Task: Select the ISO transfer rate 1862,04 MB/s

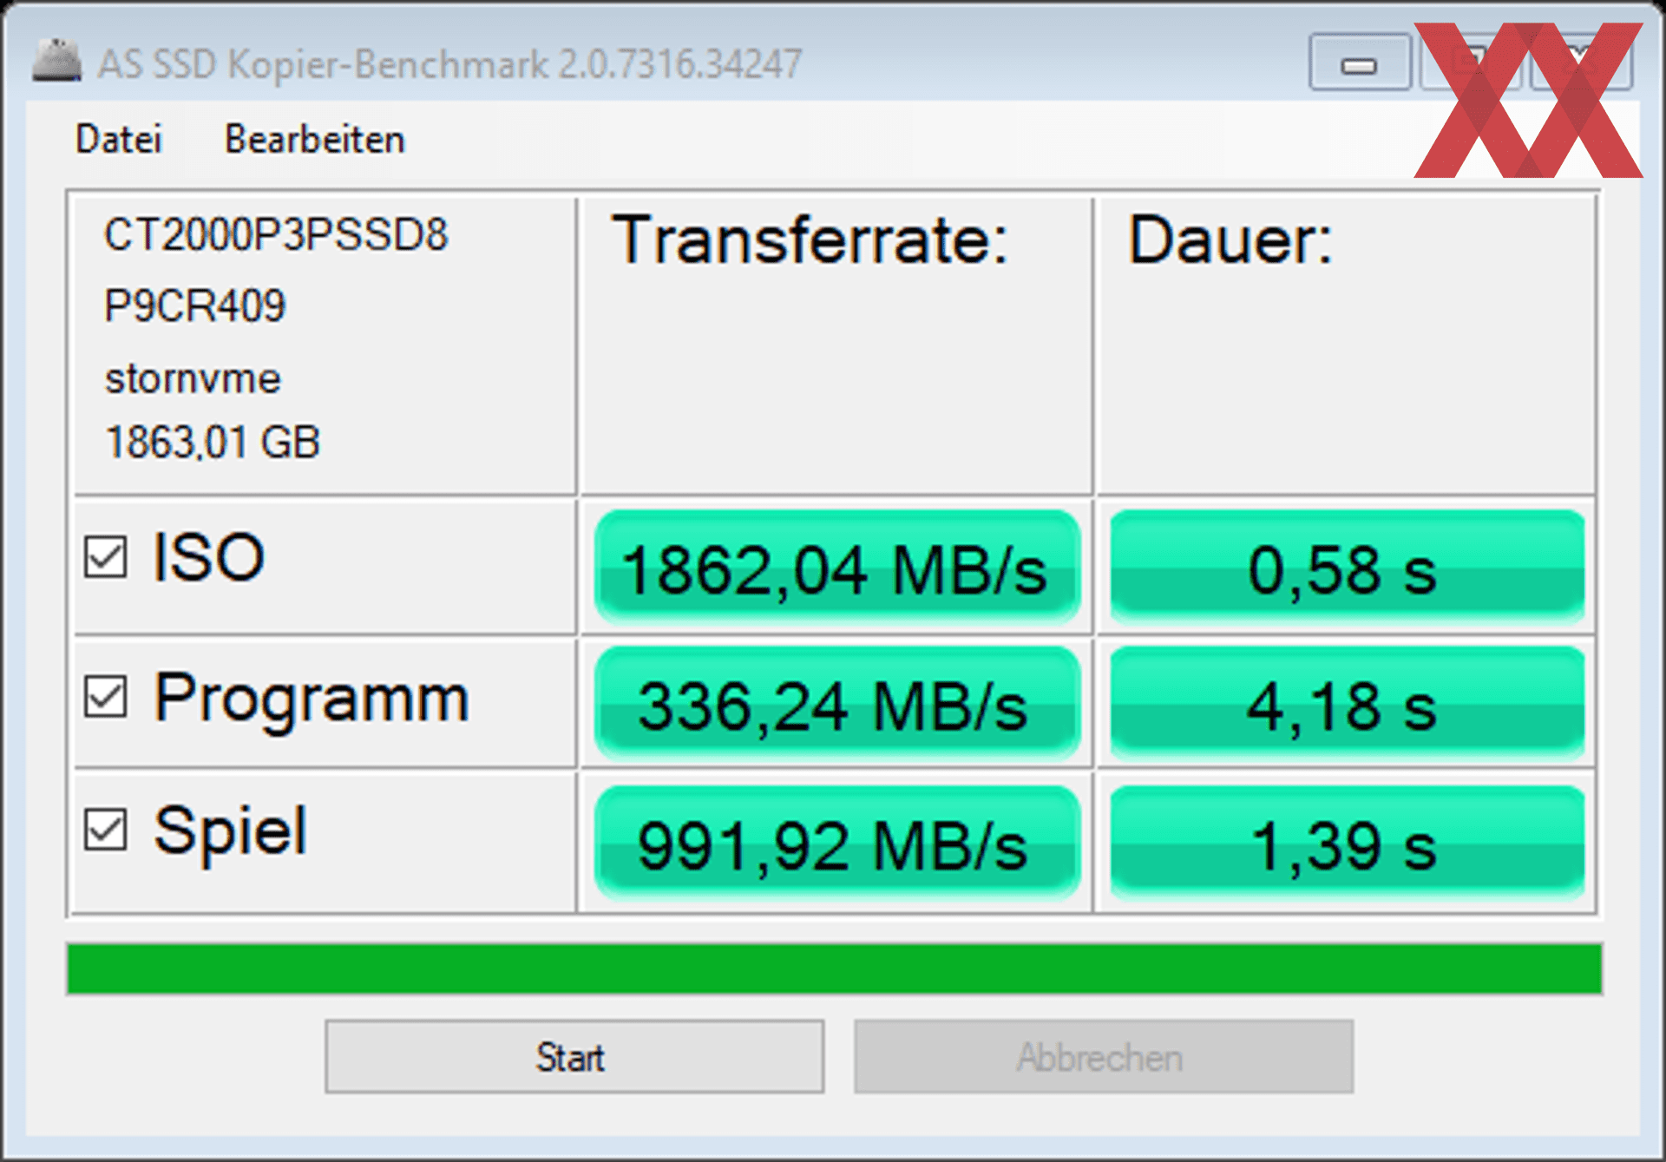Action: point(836,568)
